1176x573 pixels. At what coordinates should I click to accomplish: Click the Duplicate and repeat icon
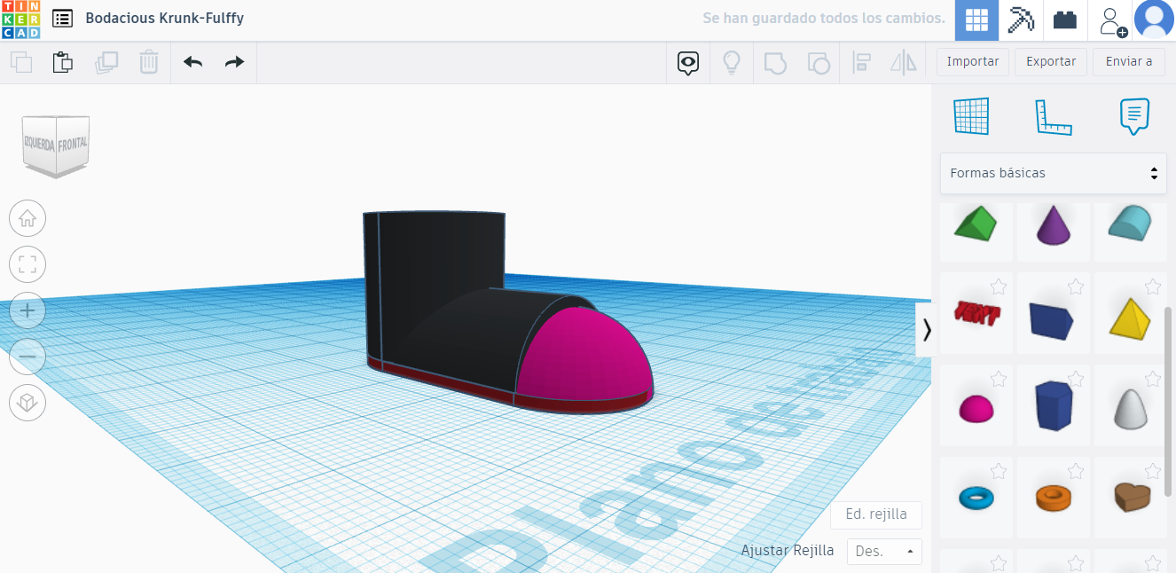point(106,62)
